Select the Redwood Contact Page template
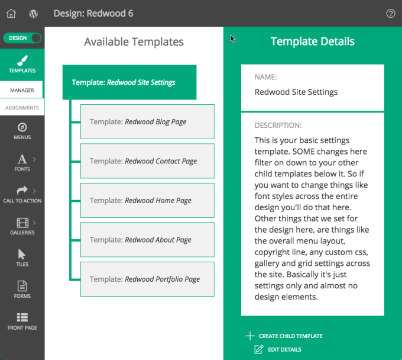Viewport: 402px width, 360px height. (x=147, y=161)
